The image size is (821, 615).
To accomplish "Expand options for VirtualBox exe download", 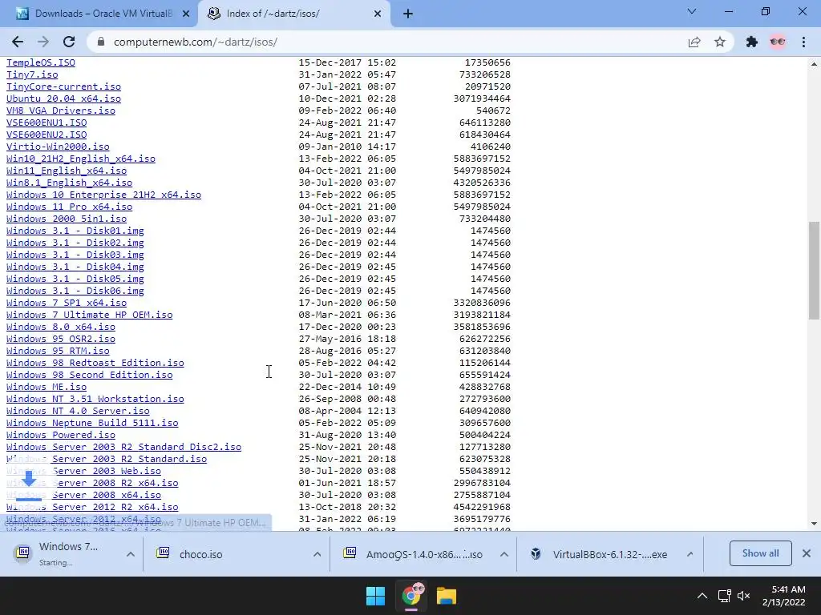I will [x=690, y=554].
